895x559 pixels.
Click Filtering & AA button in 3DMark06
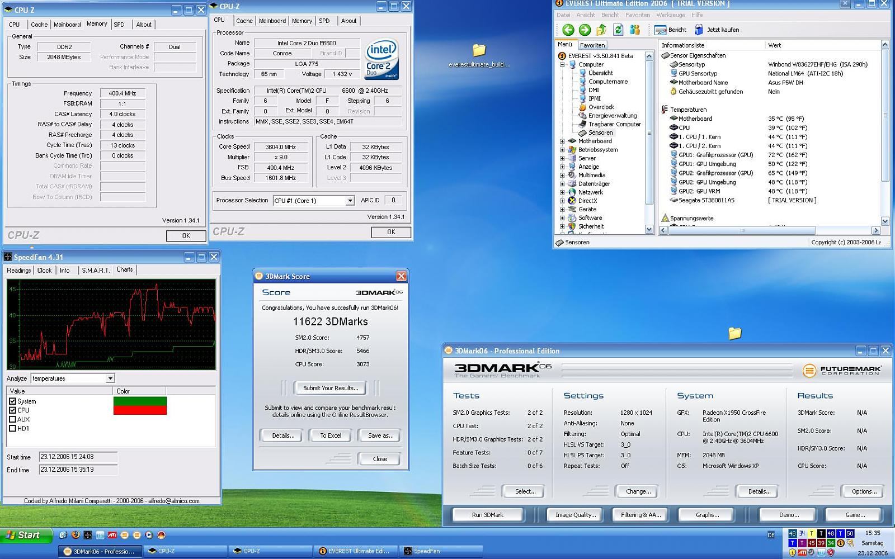[x=640, y=515]
